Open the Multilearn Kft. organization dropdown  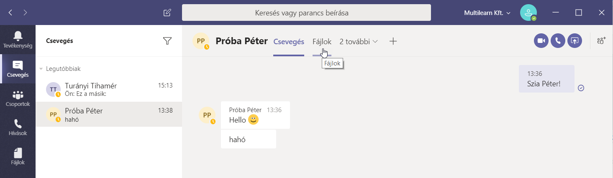click(487, 13)
